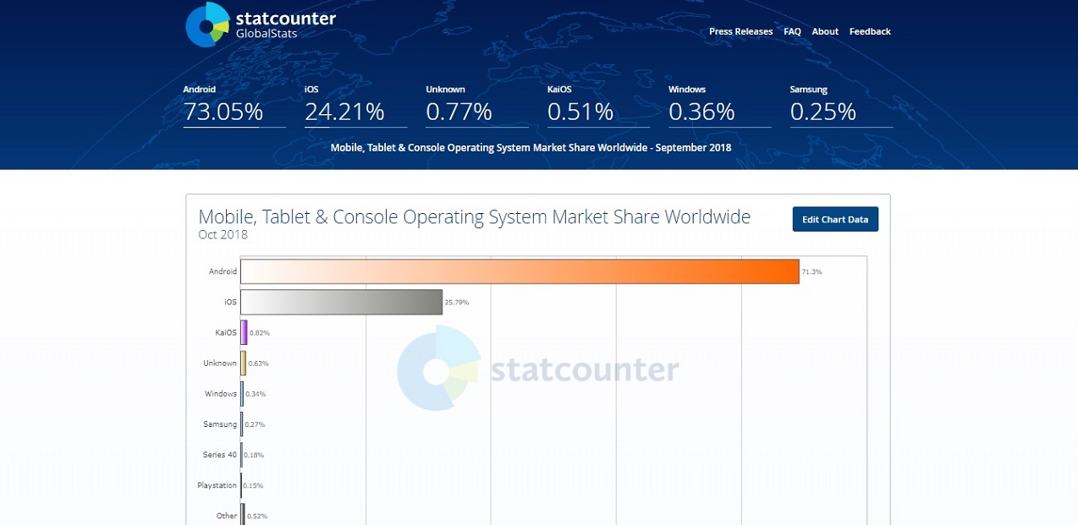The image size is (1078, 525).
Task: Open the Feedback link
Action: 870,31
